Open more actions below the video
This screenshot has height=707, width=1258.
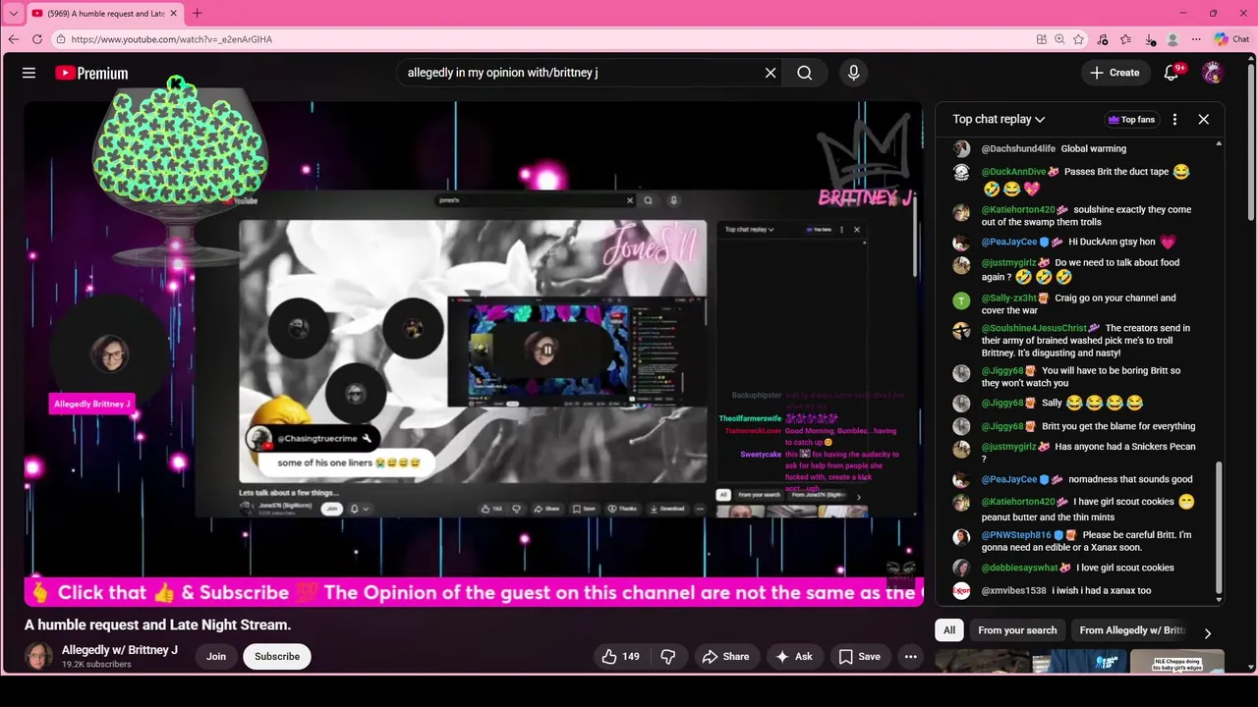click(911, 657)
